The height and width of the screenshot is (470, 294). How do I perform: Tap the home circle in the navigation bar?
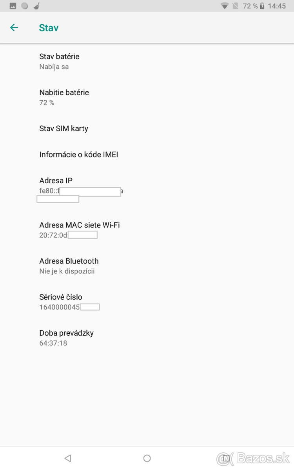point(147,458)
